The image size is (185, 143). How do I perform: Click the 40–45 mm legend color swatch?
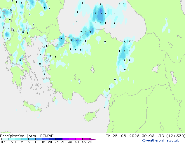click(79, 139)
